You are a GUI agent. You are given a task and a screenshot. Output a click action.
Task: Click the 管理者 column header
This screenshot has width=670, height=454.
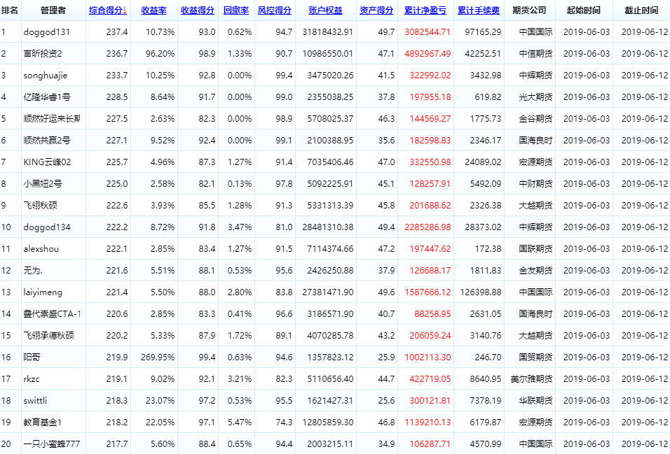point(53,10)
